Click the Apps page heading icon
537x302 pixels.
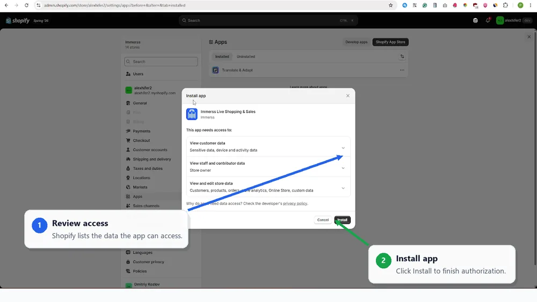(x=211, y=42)
